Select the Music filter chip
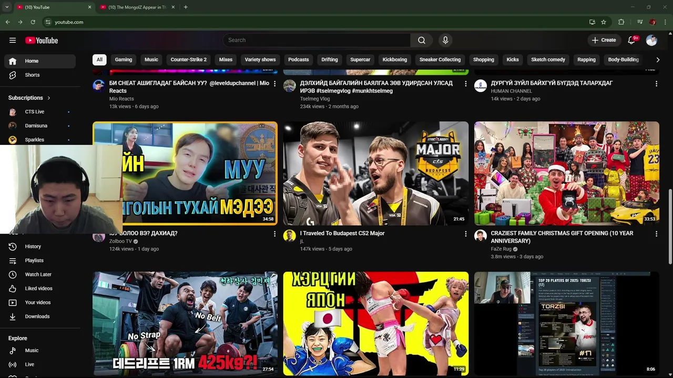This screenshot has height=378, width=673. [151, 60]
